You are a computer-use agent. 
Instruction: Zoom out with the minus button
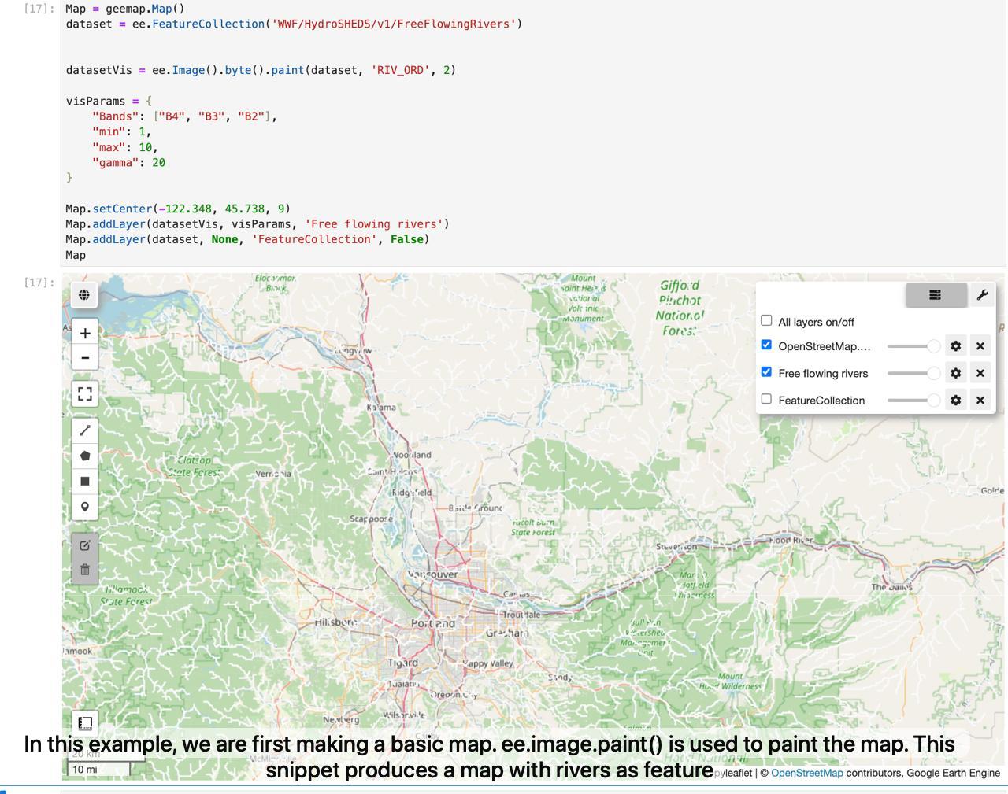85,358
